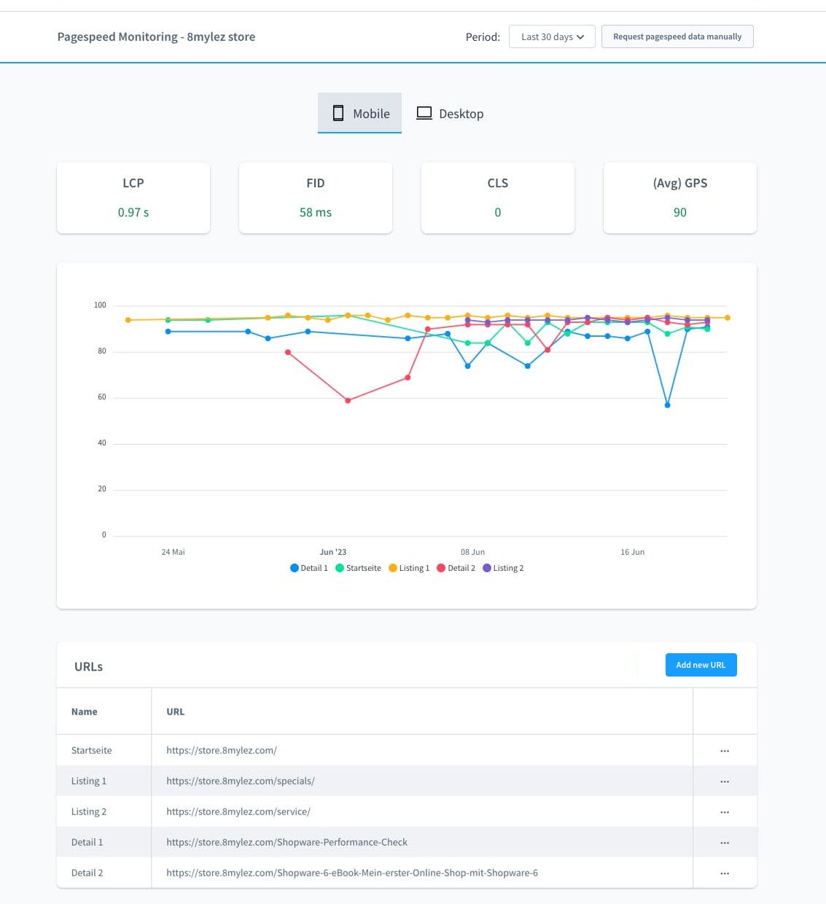Toggle the Listing 2 series in the legend
The width and height of the screenshot is (826, 904).
(x=503, y=568)
